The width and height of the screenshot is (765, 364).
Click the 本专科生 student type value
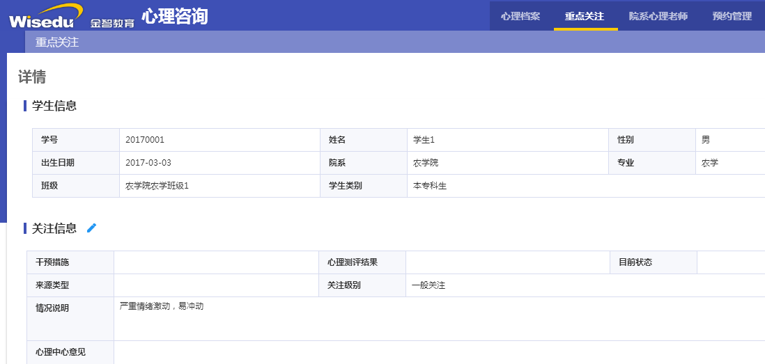coord(430,186)
